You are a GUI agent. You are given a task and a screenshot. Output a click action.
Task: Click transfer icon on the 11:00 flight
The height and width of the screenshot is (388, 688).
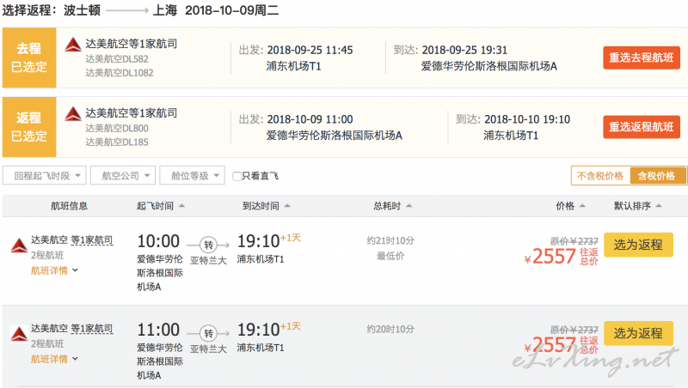click(x=208, y=333)
